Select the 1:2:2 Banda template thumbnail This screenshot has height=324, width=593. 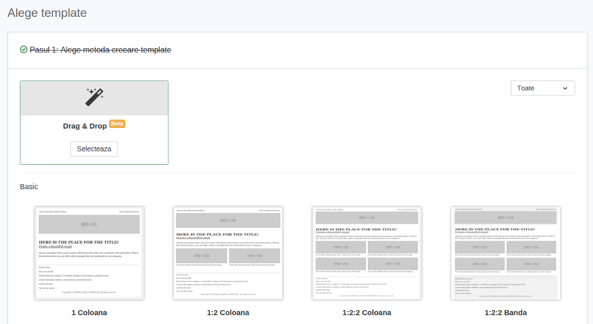(x=506, y=253)
